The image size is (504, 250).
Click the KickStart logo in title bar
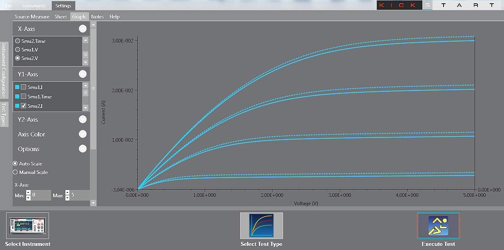(439, 5)
